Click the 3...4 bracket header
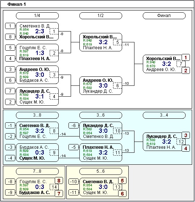This screenshot has height=202, width=195. coord(164,115)
